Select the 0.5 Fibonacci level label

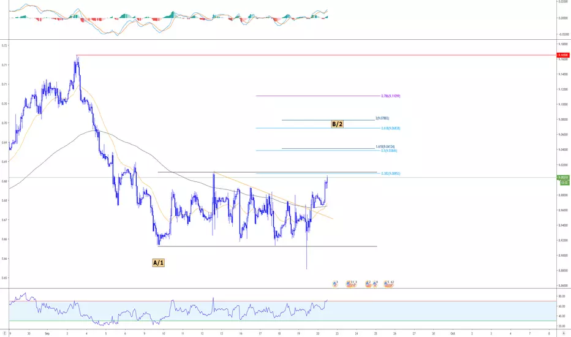point(389,151)
